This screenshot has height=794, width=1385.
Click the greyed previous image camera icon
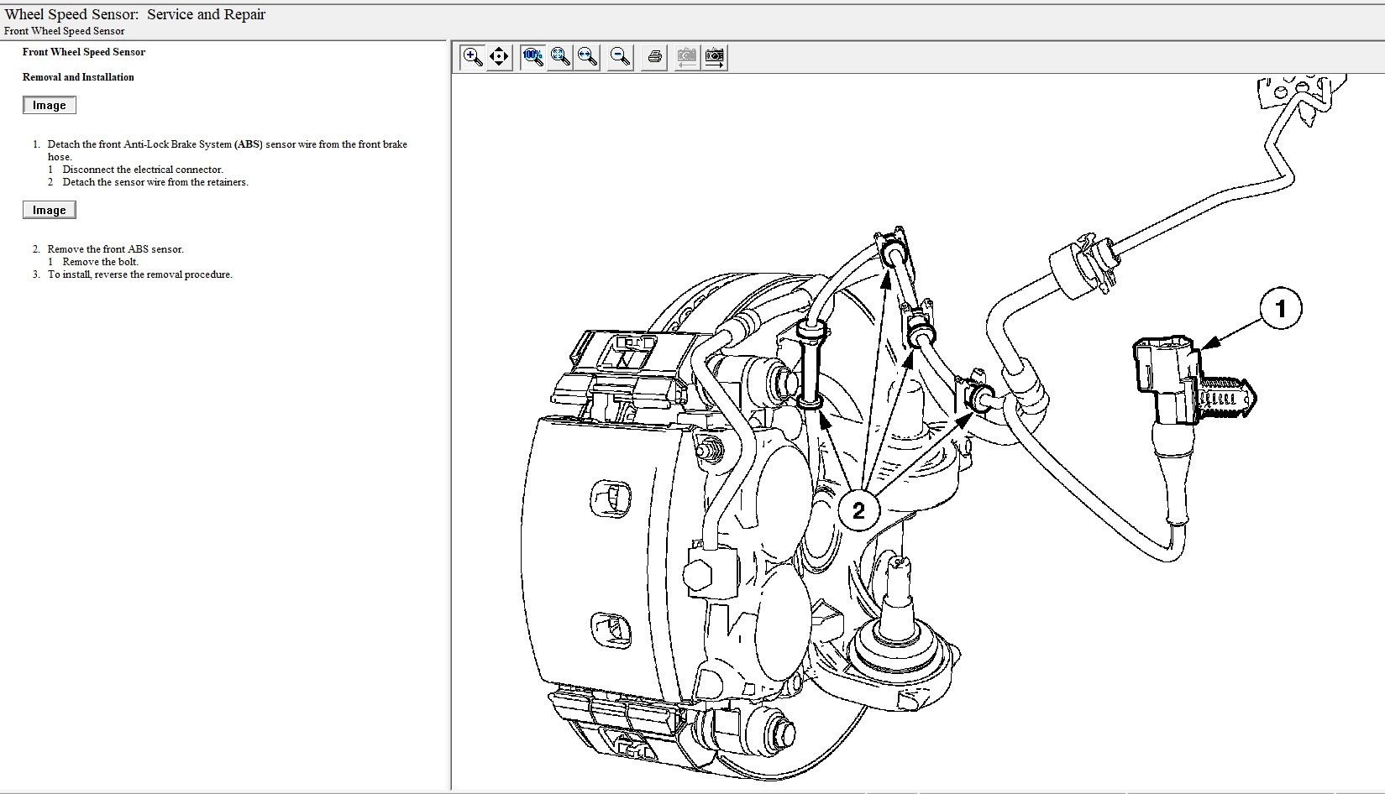[687, 57]
